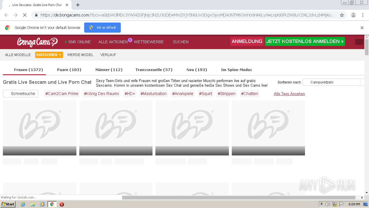Screen dimensions: 369x208
Task: Select ALLE MODELLE navigation item
Action: (x=18, y=55)
